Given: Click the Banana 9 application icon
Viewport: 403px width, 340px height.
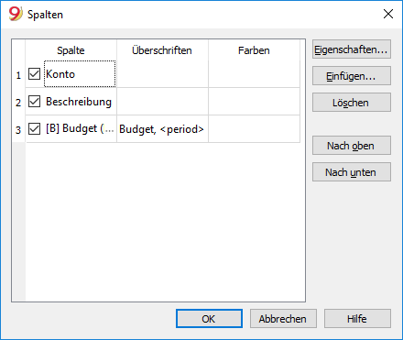Looking at the screenshot, I should click(x=16, y=14).
